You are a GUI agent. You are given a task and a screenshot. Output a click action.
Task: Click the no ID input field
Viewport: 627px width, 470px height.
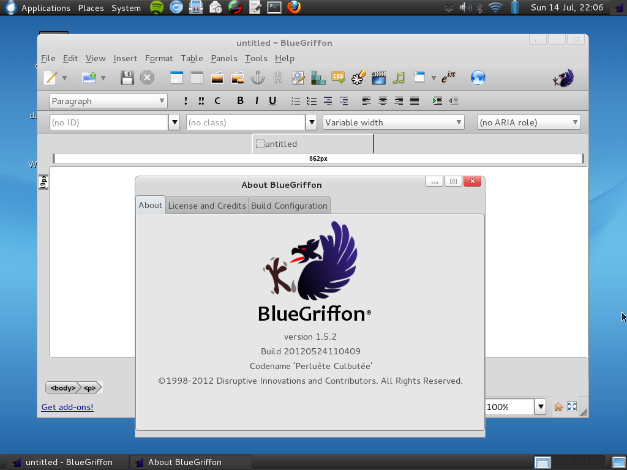point(108,122)
